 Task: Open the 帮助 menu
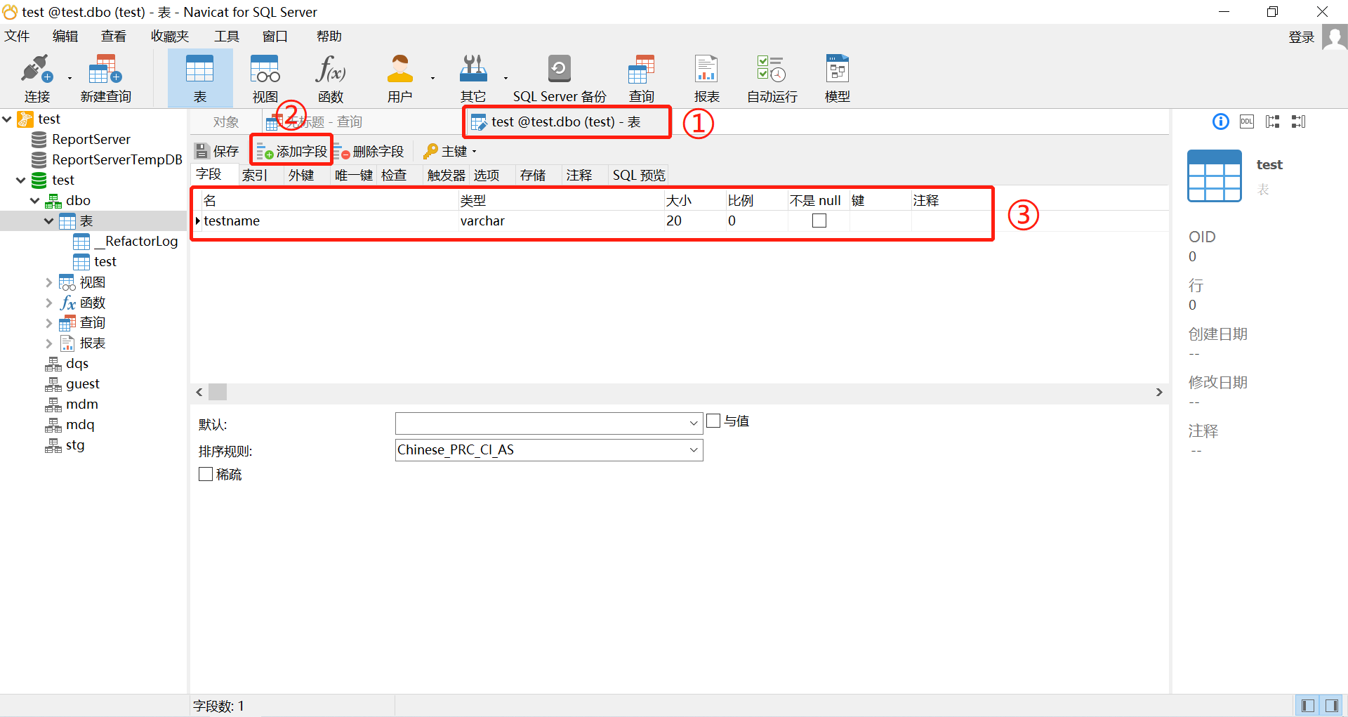point(329,37)
